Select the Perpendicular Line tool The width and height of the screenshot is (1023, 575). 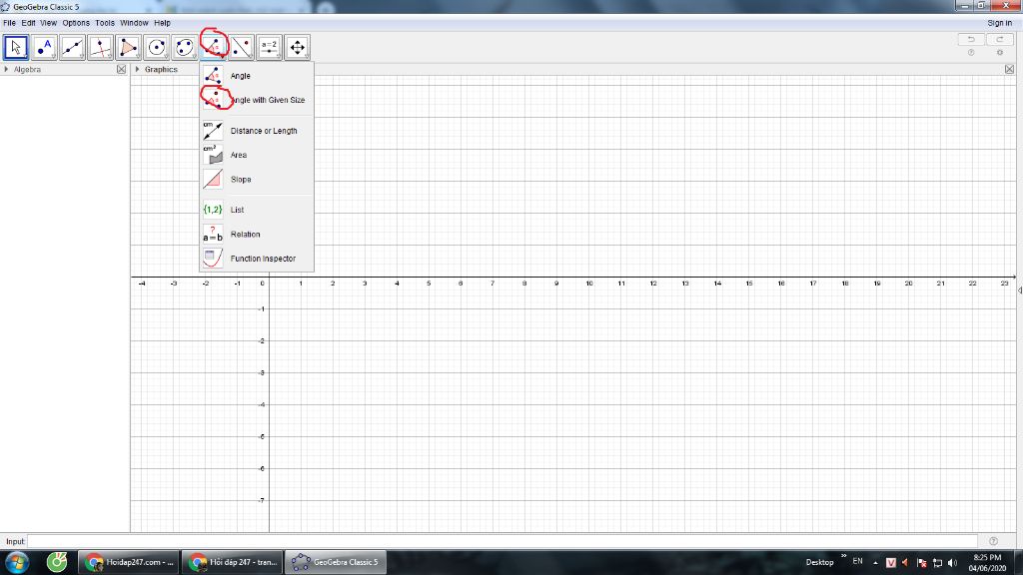click(x=101, y=48)
